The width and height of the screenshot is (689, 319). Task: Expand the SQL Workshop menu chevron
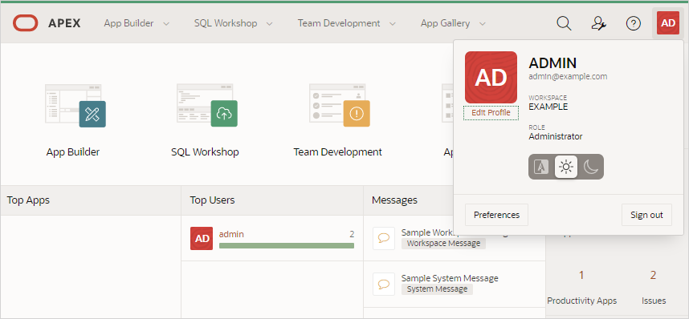click(x=269, y=24)
